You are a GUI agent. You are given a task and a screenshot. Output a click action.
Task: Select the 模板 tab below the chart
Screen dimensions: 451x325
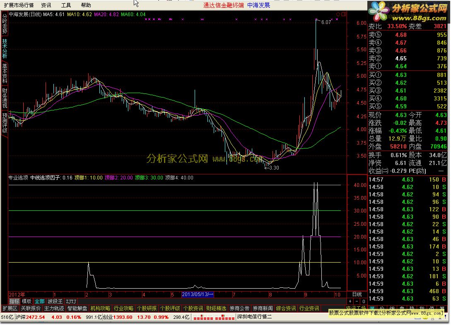(27, 301)
